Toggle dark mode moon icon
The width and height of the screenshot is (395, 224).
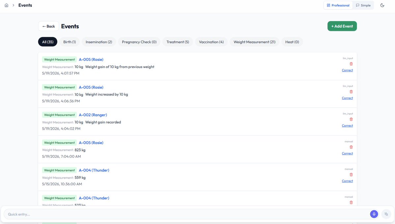click(382, 5)
